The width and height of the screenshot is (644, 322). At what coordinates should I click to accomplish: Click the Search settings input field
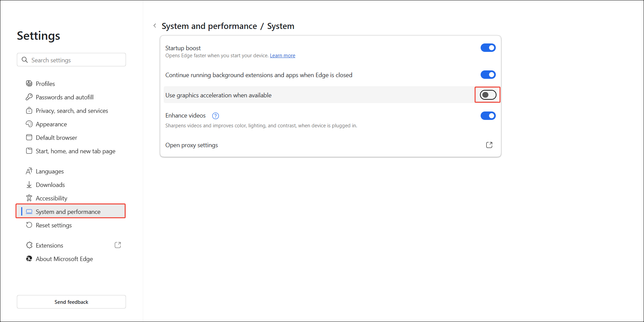[x=71, y=60]
